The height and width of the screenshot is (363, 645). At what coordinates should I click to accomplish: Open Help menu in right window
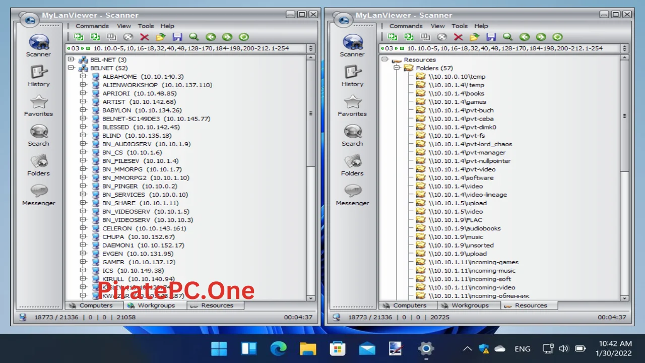point(481,26)
